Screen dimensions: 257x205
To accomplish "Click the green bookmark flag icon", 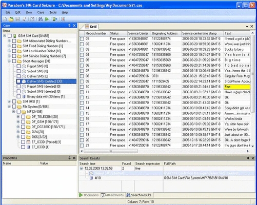I will pos(47,19).
